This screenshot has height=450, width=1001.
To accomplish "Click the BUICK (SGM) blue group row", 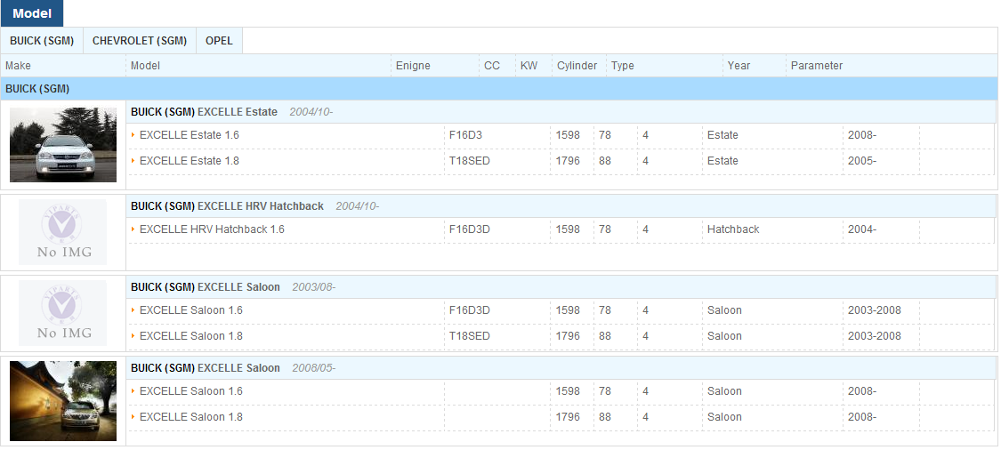I will pyautogui.click(x=498, y=89).
